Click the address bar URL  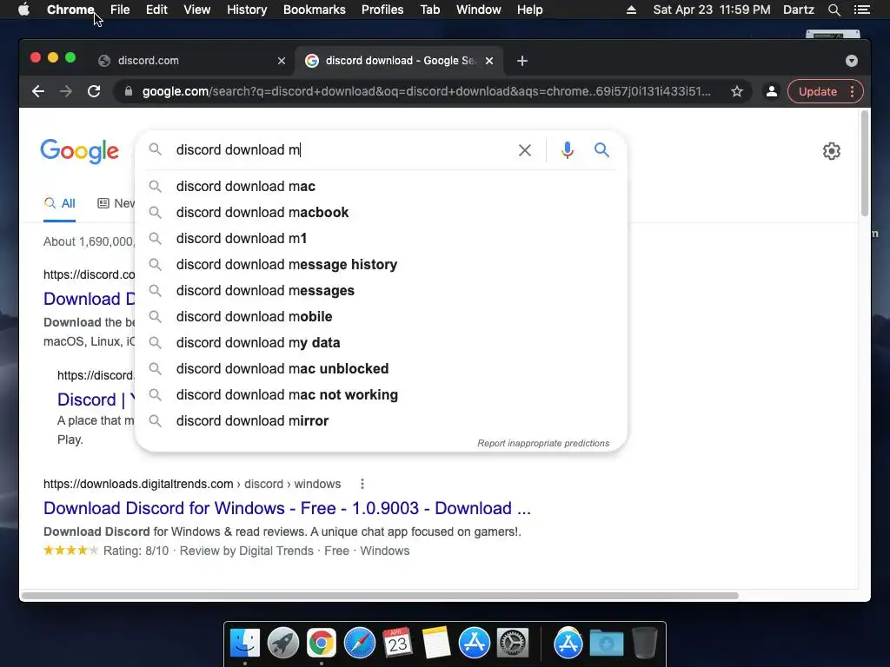[x=426, y=91]
